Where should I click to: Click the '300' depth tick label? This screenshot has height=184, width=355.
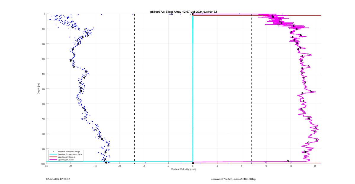pos(43,59)
